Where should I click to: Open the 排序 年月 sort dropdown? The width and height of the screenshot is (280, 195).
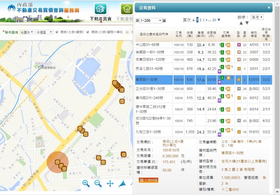(x=257, y=17)
